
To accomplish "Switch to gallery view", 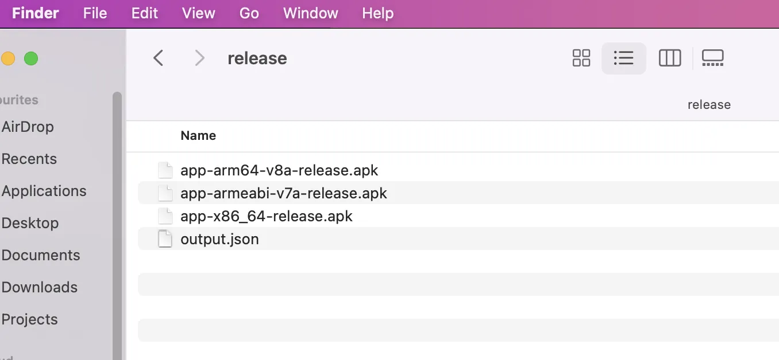I will [x=712, y=58].
